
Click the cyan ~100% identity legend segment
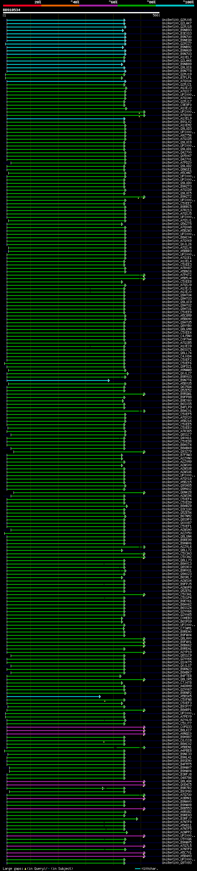pos(175,6)
